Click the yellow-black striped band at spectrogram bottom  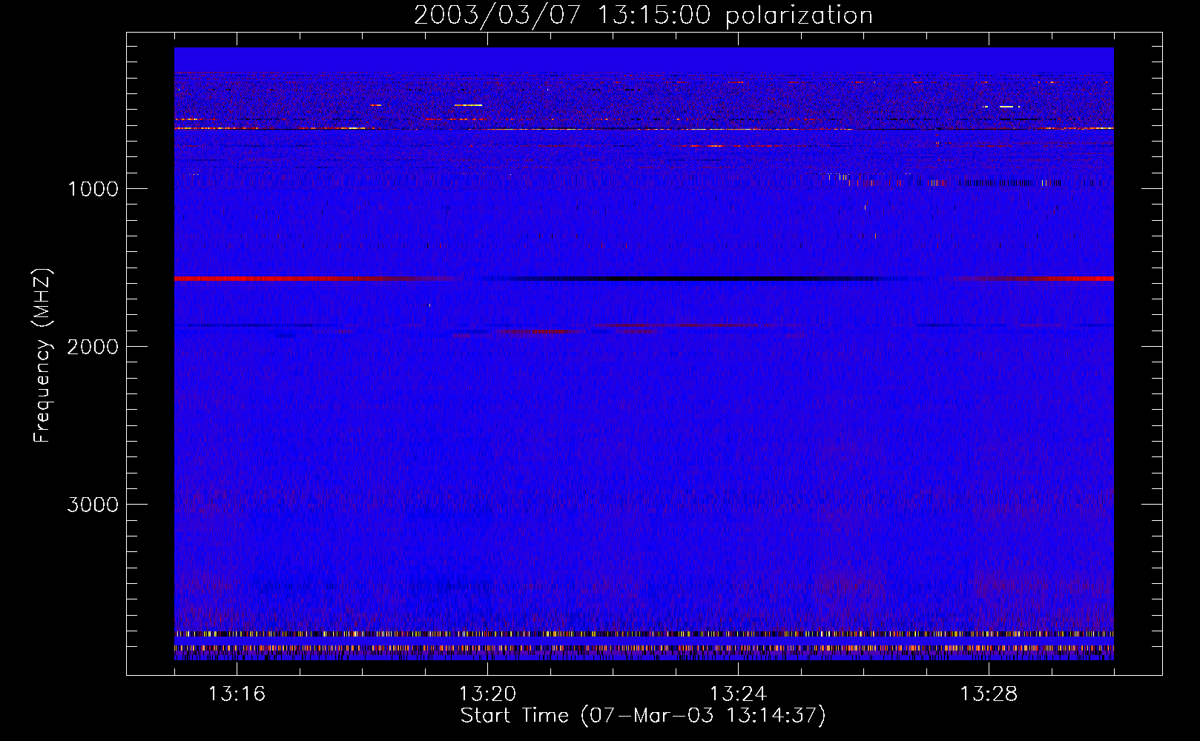(x=644, y=634)
